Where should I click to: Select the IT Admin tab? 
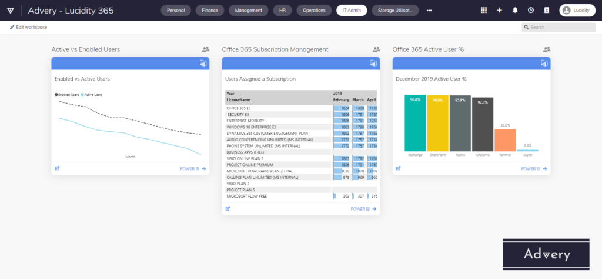pos(352,11)
